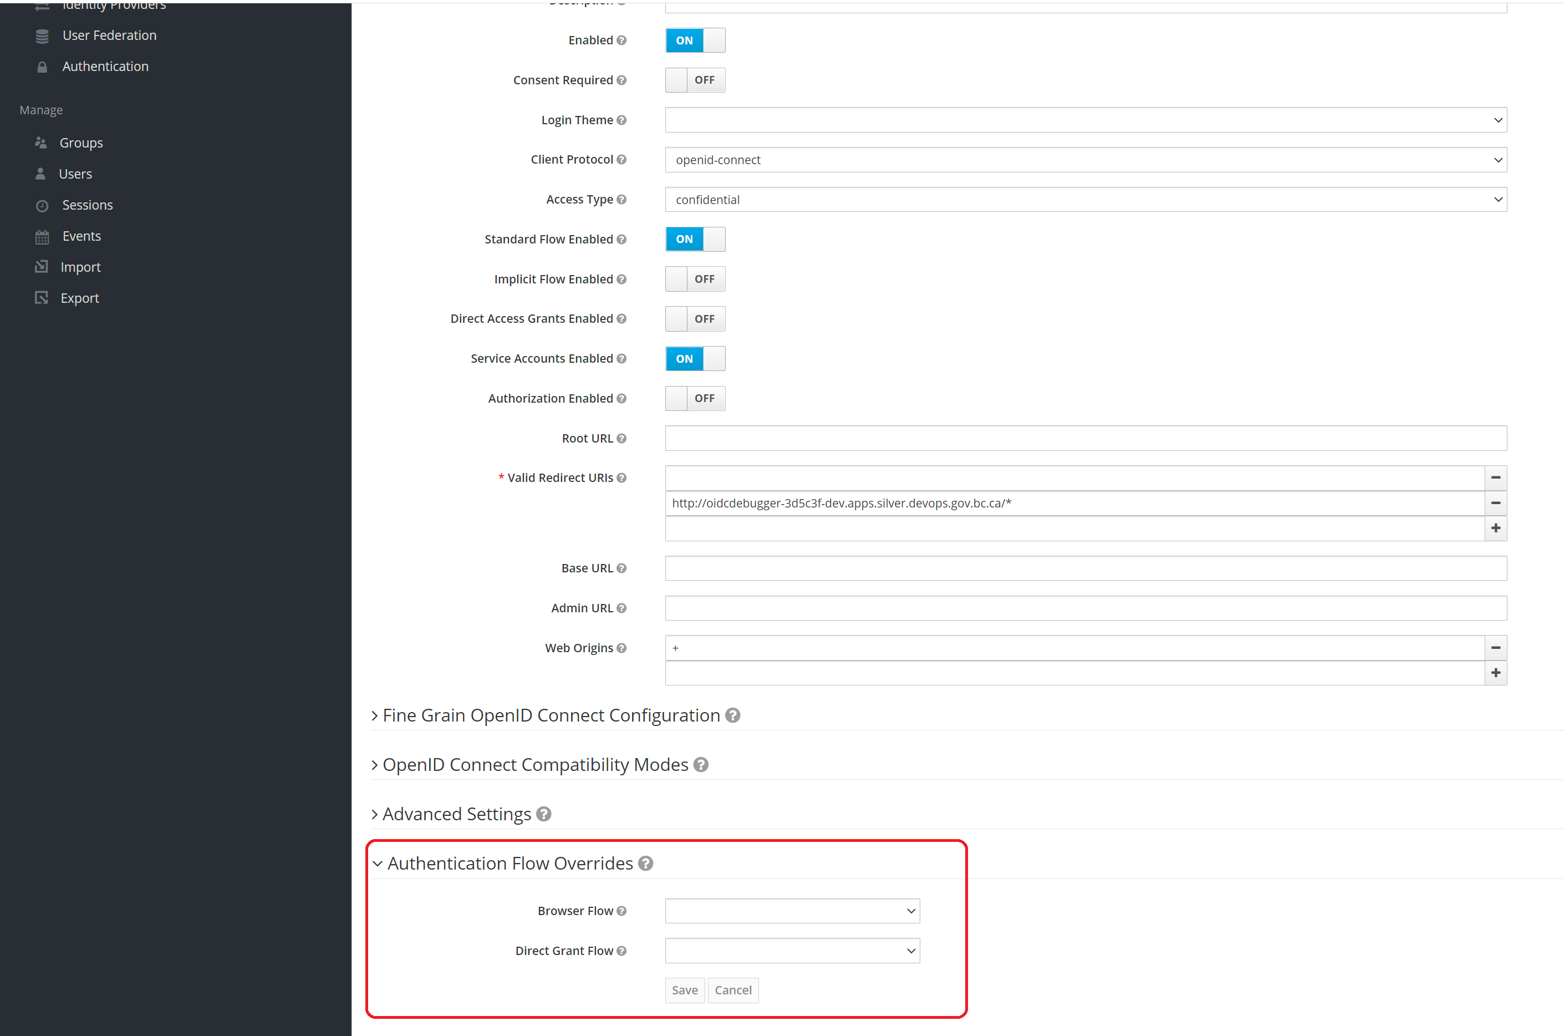
Task: Turn on Authorization Enabled switch
Action: (695, 398)
